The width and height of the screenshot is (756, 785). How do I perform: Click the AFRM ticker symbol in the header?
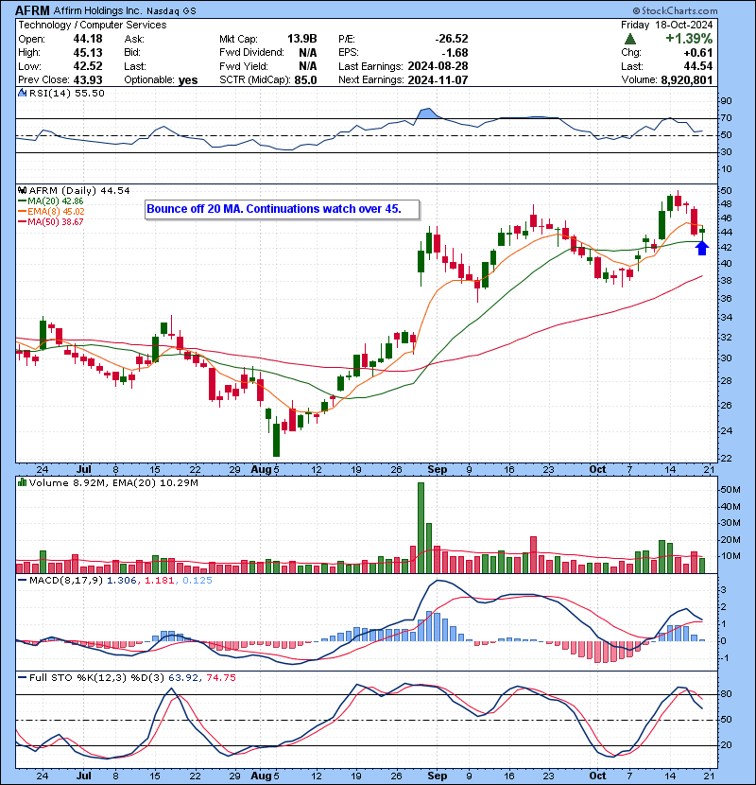pyautogui.click(x=32, y=10)
